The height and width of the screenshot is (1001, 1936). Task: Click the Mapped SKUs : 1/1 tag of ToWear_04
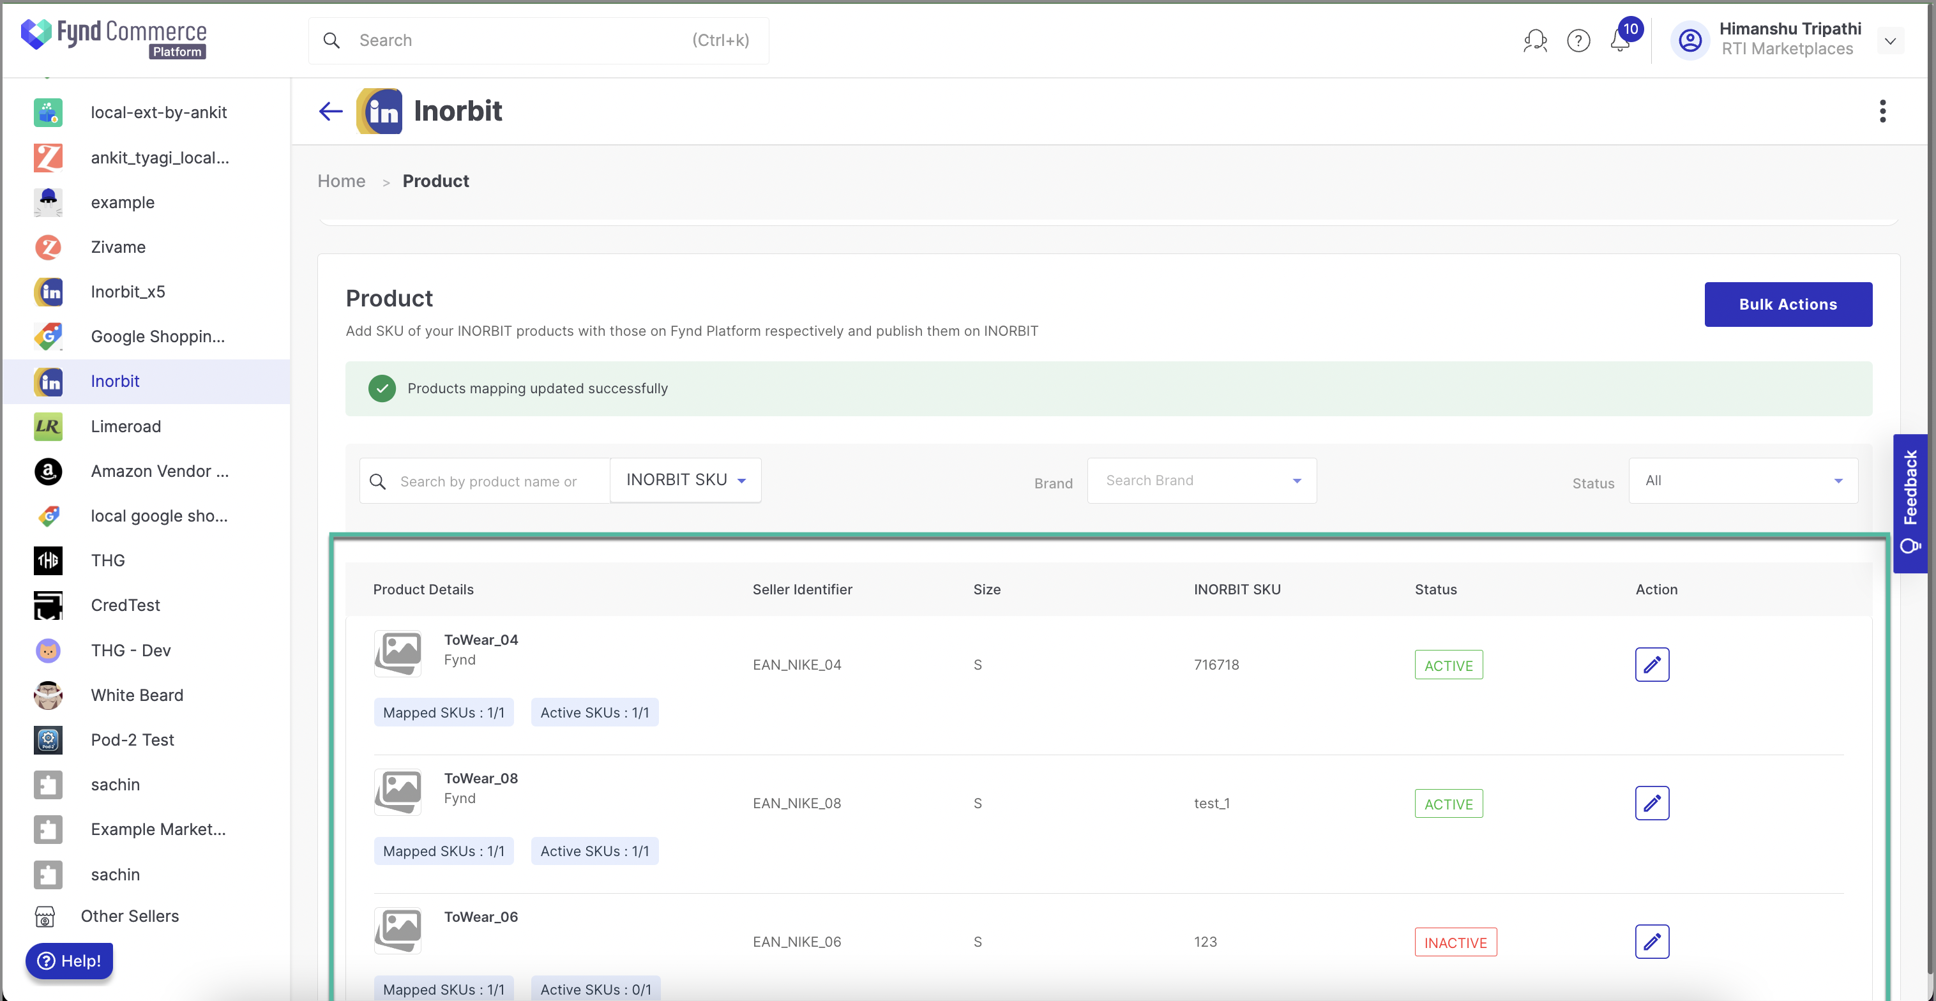[x=443, y=712]
